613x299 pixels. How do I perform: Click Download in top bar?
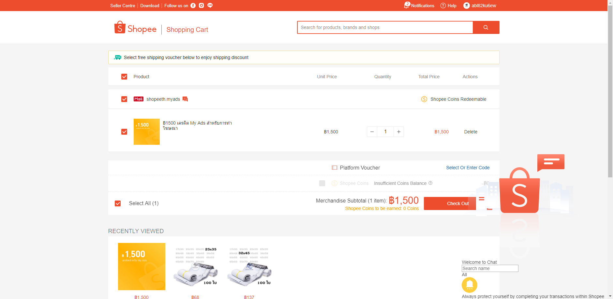[150, 6]
